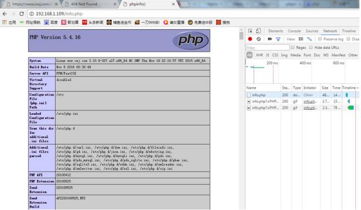The height and width of the screenshot is (210, 361).
Task: Click the capture screenshots camera icon
Action: 270,39
